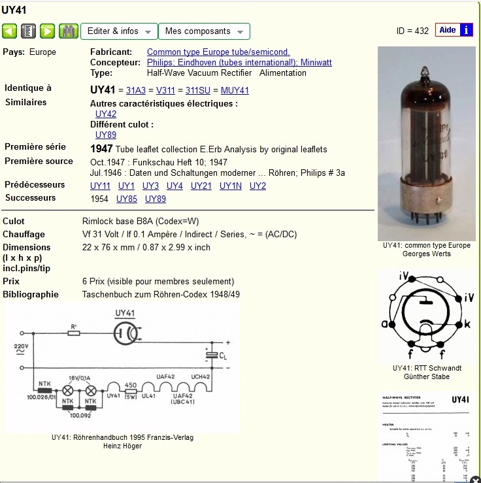Open the identical tube MUY41 link
This screenshot has height=483, width=481.
coord(235,90)
